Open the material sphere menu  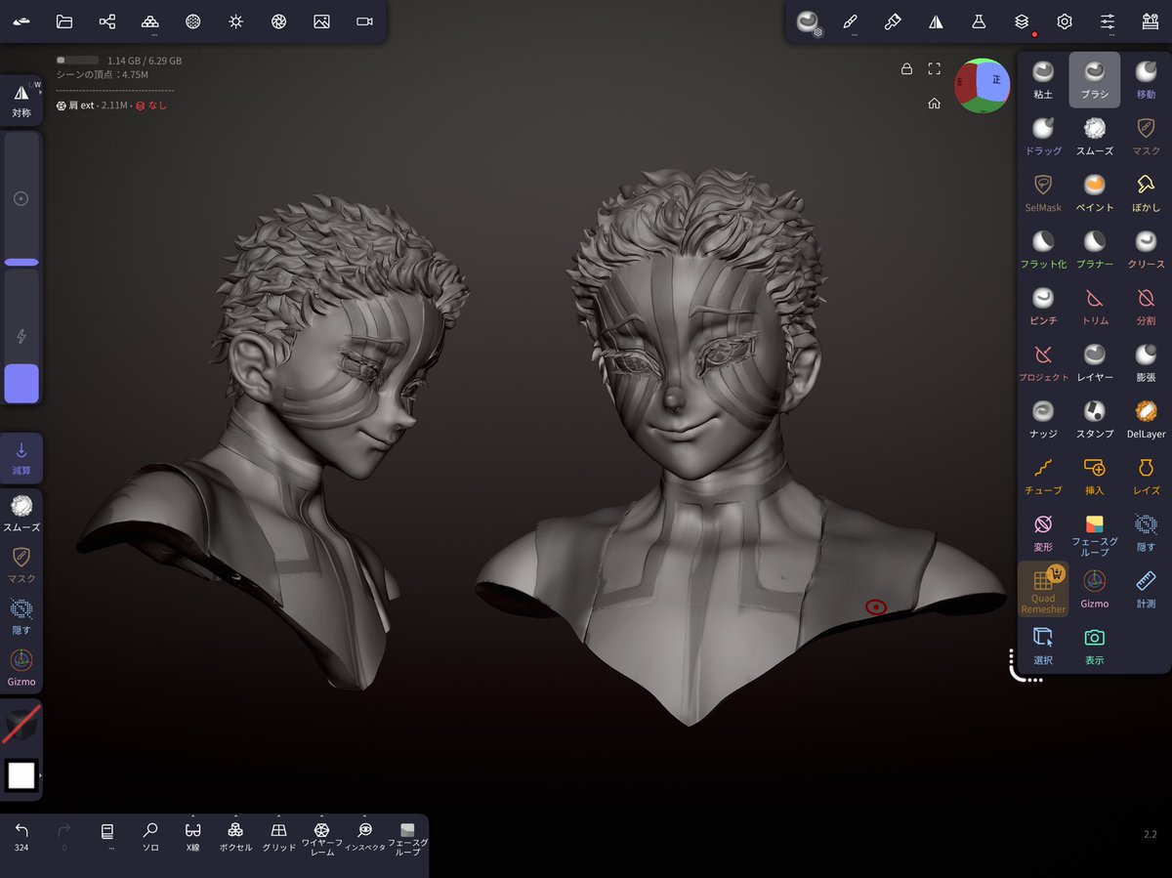click(x=193, y=21)
